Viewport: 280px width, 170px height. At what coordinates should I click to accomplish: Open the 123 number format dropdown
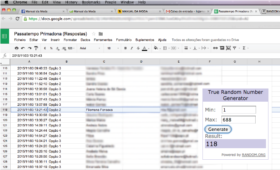click(x=71, y=48)
